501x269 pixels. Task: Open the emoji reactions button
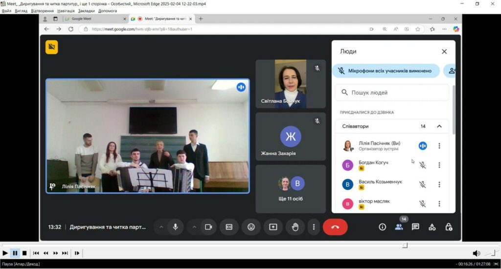(251, 227)
